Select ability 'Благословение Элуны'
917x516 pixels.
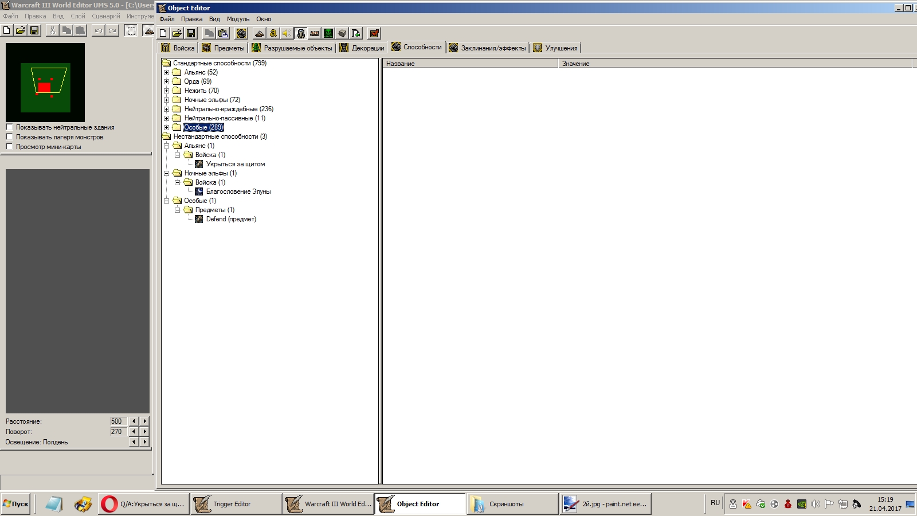[238, 191]
